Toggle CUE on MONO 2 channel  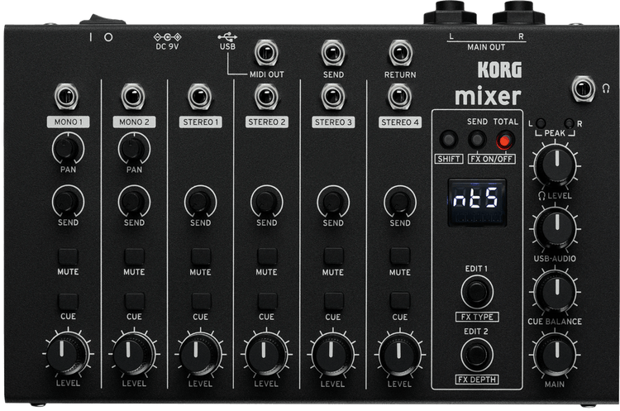click(135, 301)
